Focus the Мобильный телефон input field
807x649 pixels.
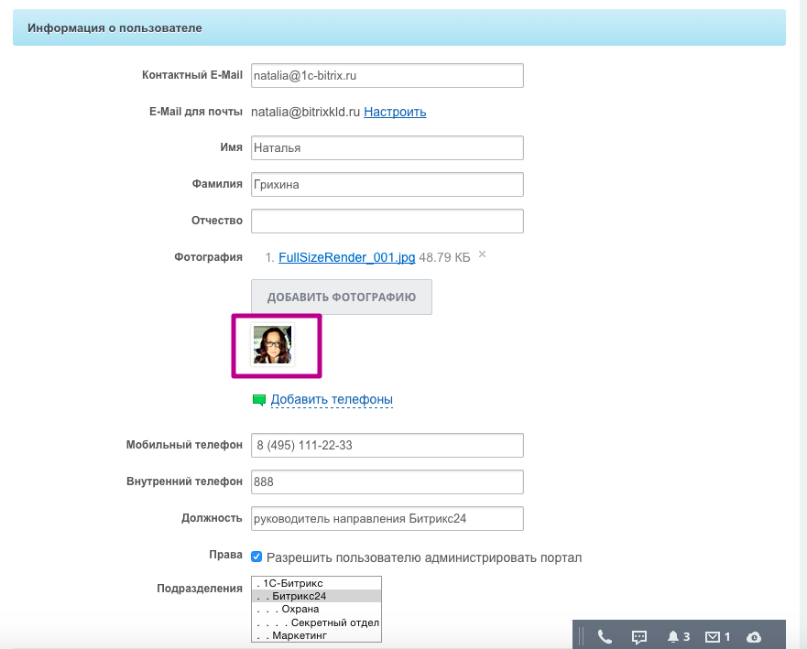(x=387, y=446)
